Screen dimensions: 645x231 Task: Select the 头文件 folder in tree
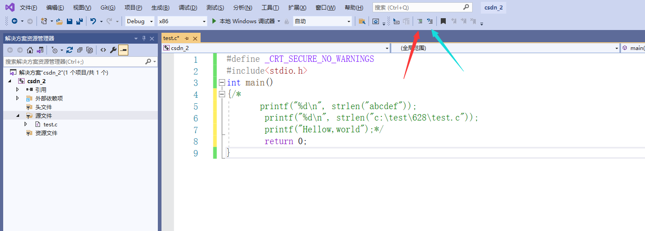(44, 107)
